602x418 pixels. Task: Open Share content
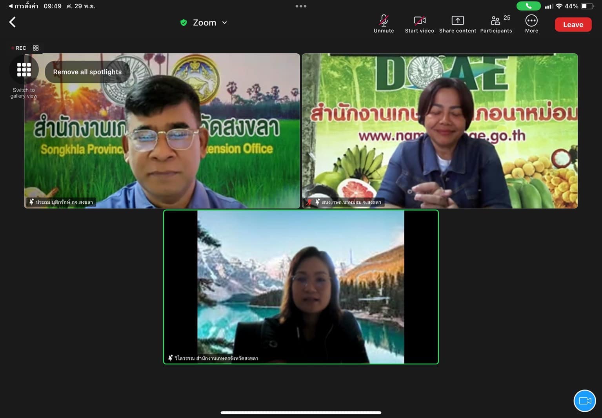click(457, 24)
